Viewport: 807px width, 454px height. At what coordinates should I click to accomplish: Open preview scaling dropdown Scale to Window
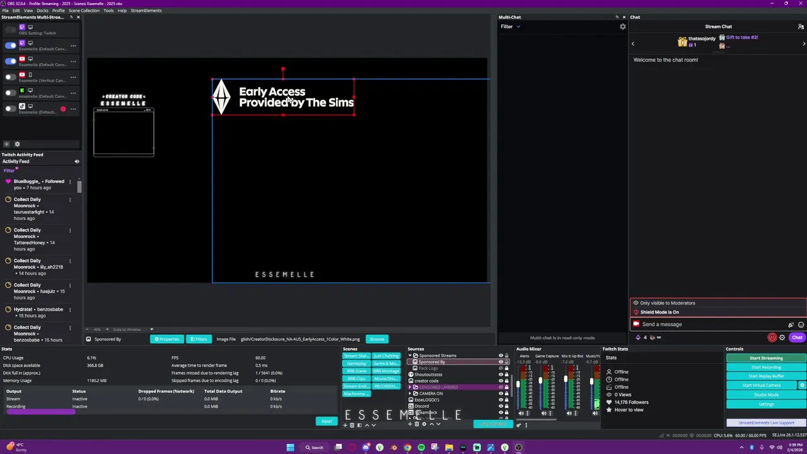click(x=132, y=329)
